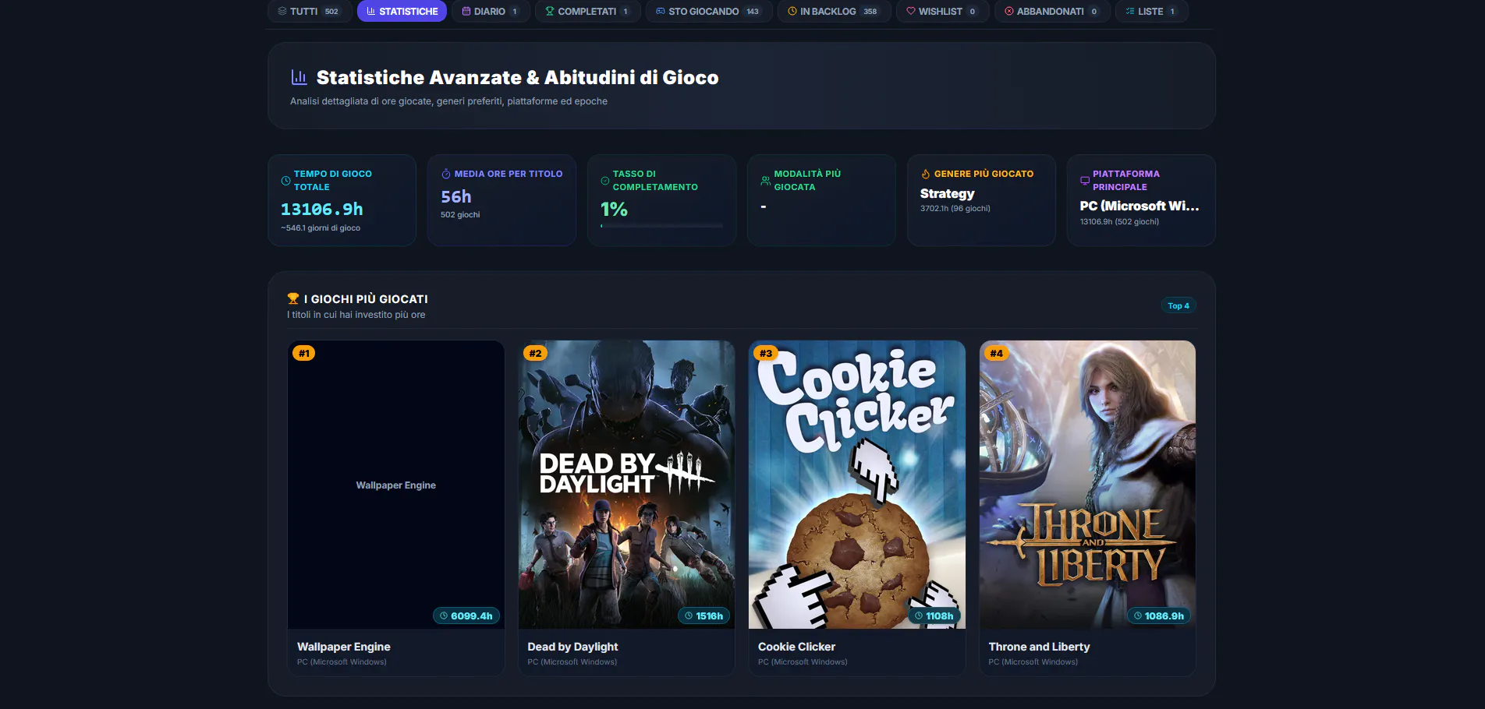
Task: Click the ~546.1 giorni di gioco text
Action: pyautogui.click(x=321, y=228)
